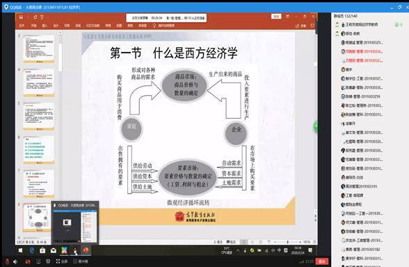Click the redo arrow in the quick access toolbar
Screen dimensions: 409x267
point(35,17)
